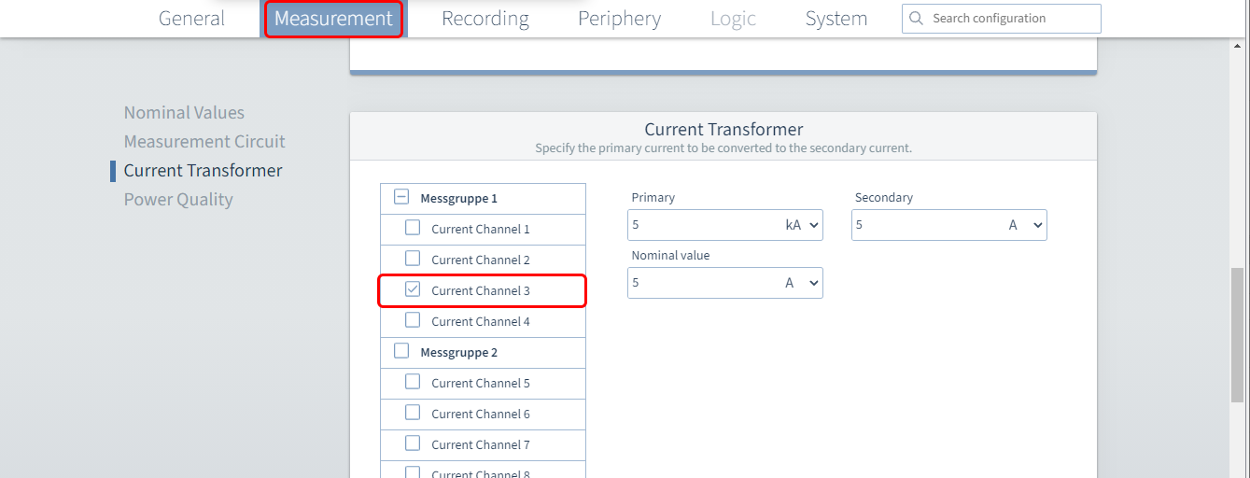1250x478 pixels.
Task: Enable Current Channel 2 checkbox
Action: 412,259
